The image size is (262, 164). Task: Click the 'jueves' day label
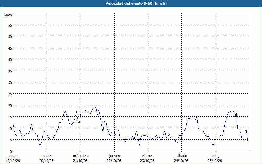click(x=114, y=156)
